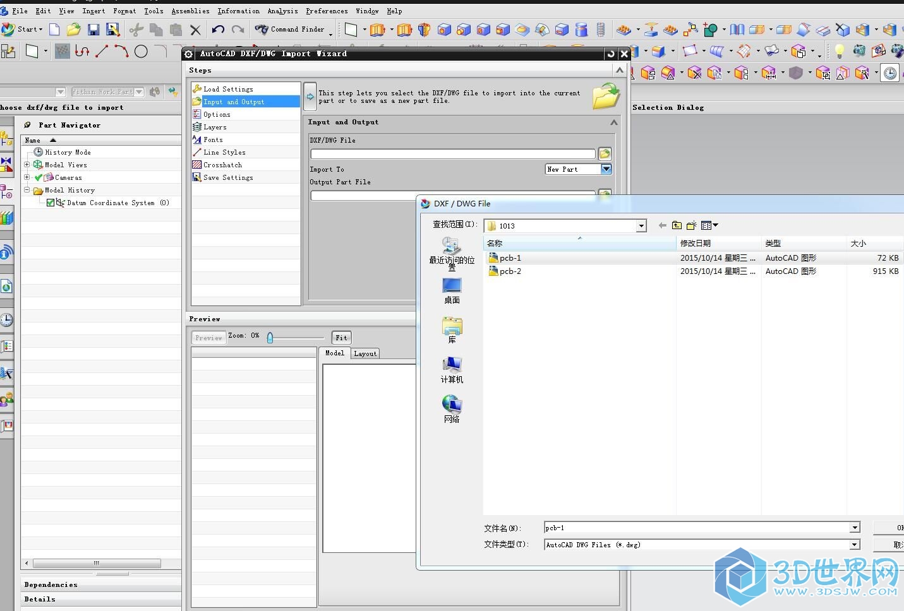Open the Preferences menu
Screen dimensions: 904x611
[327, 11]
